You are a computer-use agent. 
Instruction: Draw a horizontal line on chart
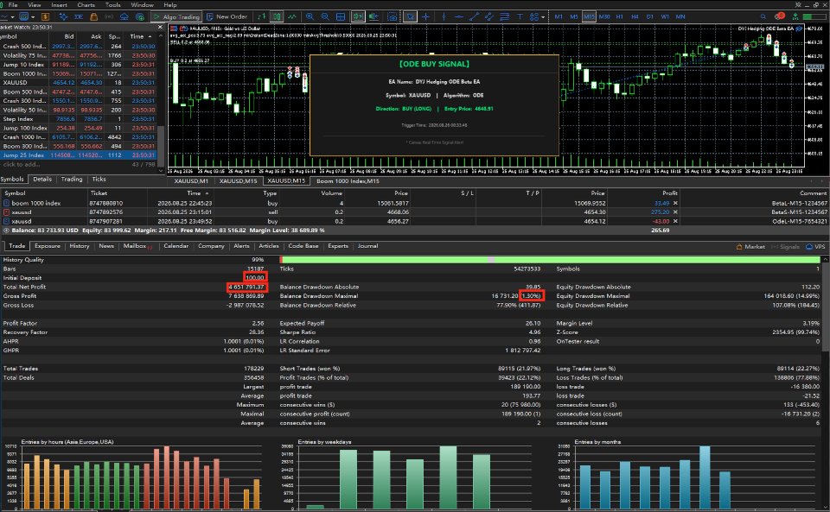pyautogui.click(x=458, y=17)
